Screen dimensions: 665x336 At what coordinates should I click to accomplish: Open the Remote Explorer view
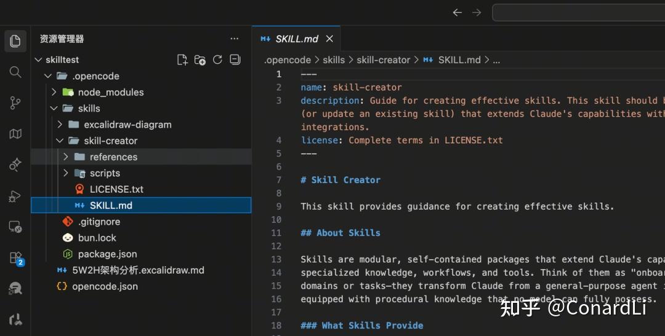tap(15, 227)
